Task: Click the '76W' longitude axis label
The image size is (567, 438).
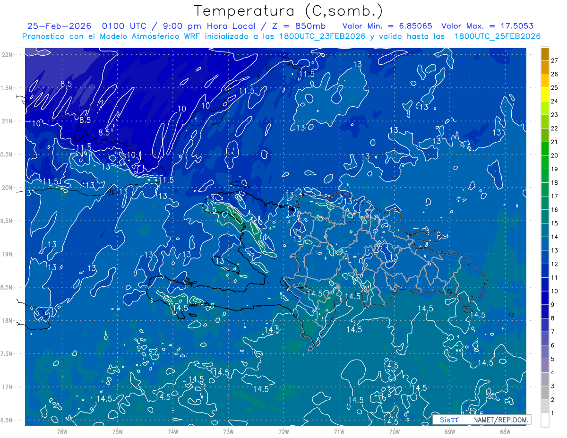Action: pos(62,431)
